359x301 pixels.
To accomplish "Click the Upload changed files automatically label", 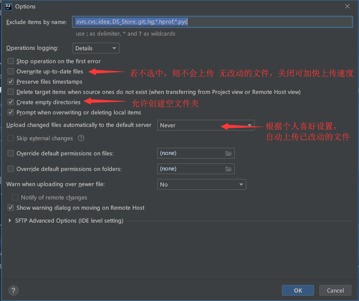I will click(79, 125).
